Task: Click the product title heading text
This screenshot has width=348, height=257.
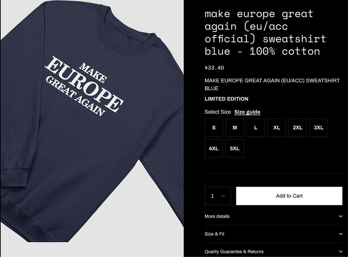Action: [x=265, y=33]
